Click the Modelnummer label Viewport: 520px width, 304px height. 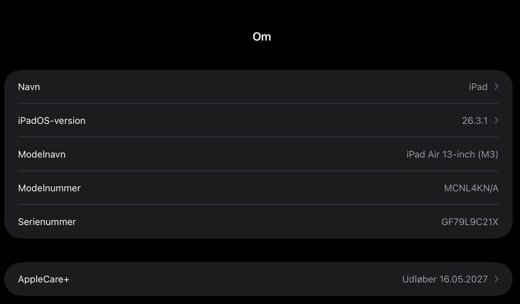tap(49, 188)
